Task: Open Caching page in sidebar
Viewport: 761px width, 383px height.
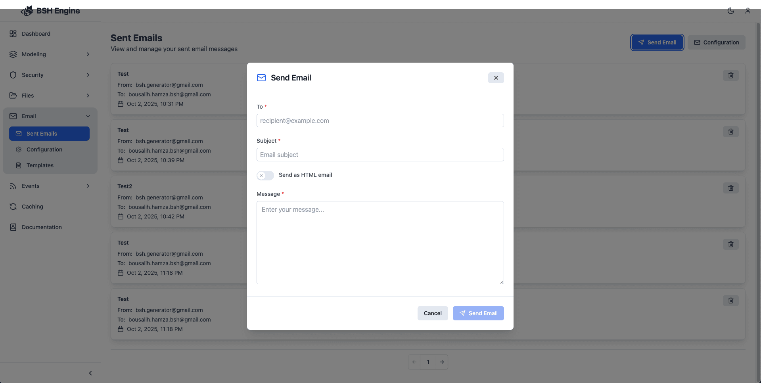Action: coord(33,207)
